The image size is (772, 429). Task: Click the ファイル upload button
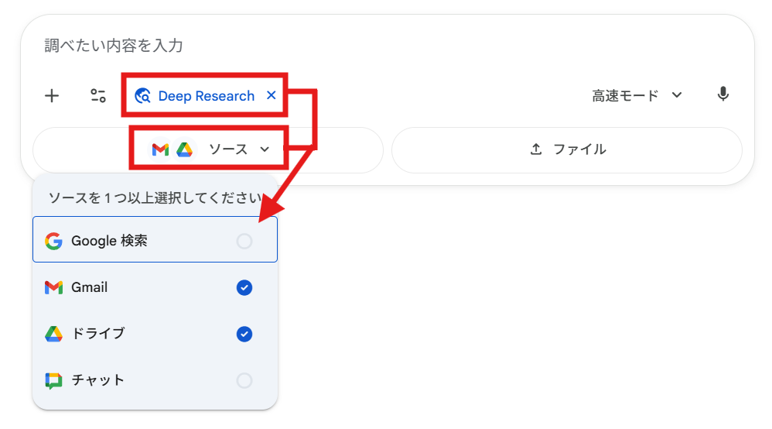(x=567, y=150)
